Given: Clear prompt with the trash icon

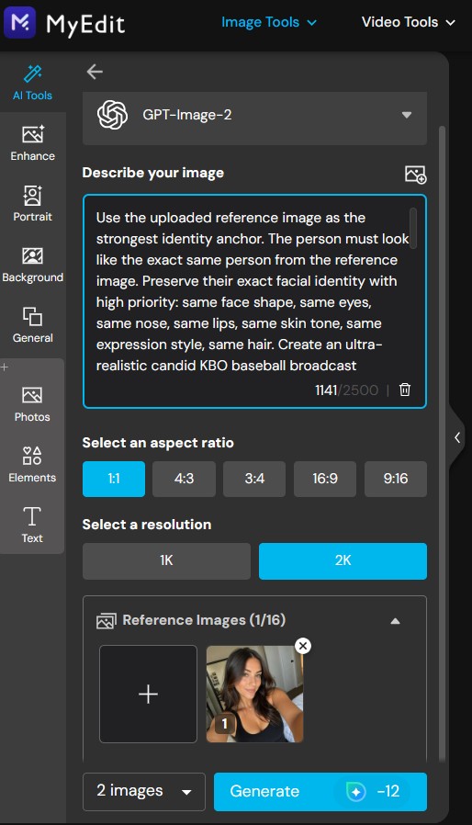Looking at the screenshot, I should (405, 390).
